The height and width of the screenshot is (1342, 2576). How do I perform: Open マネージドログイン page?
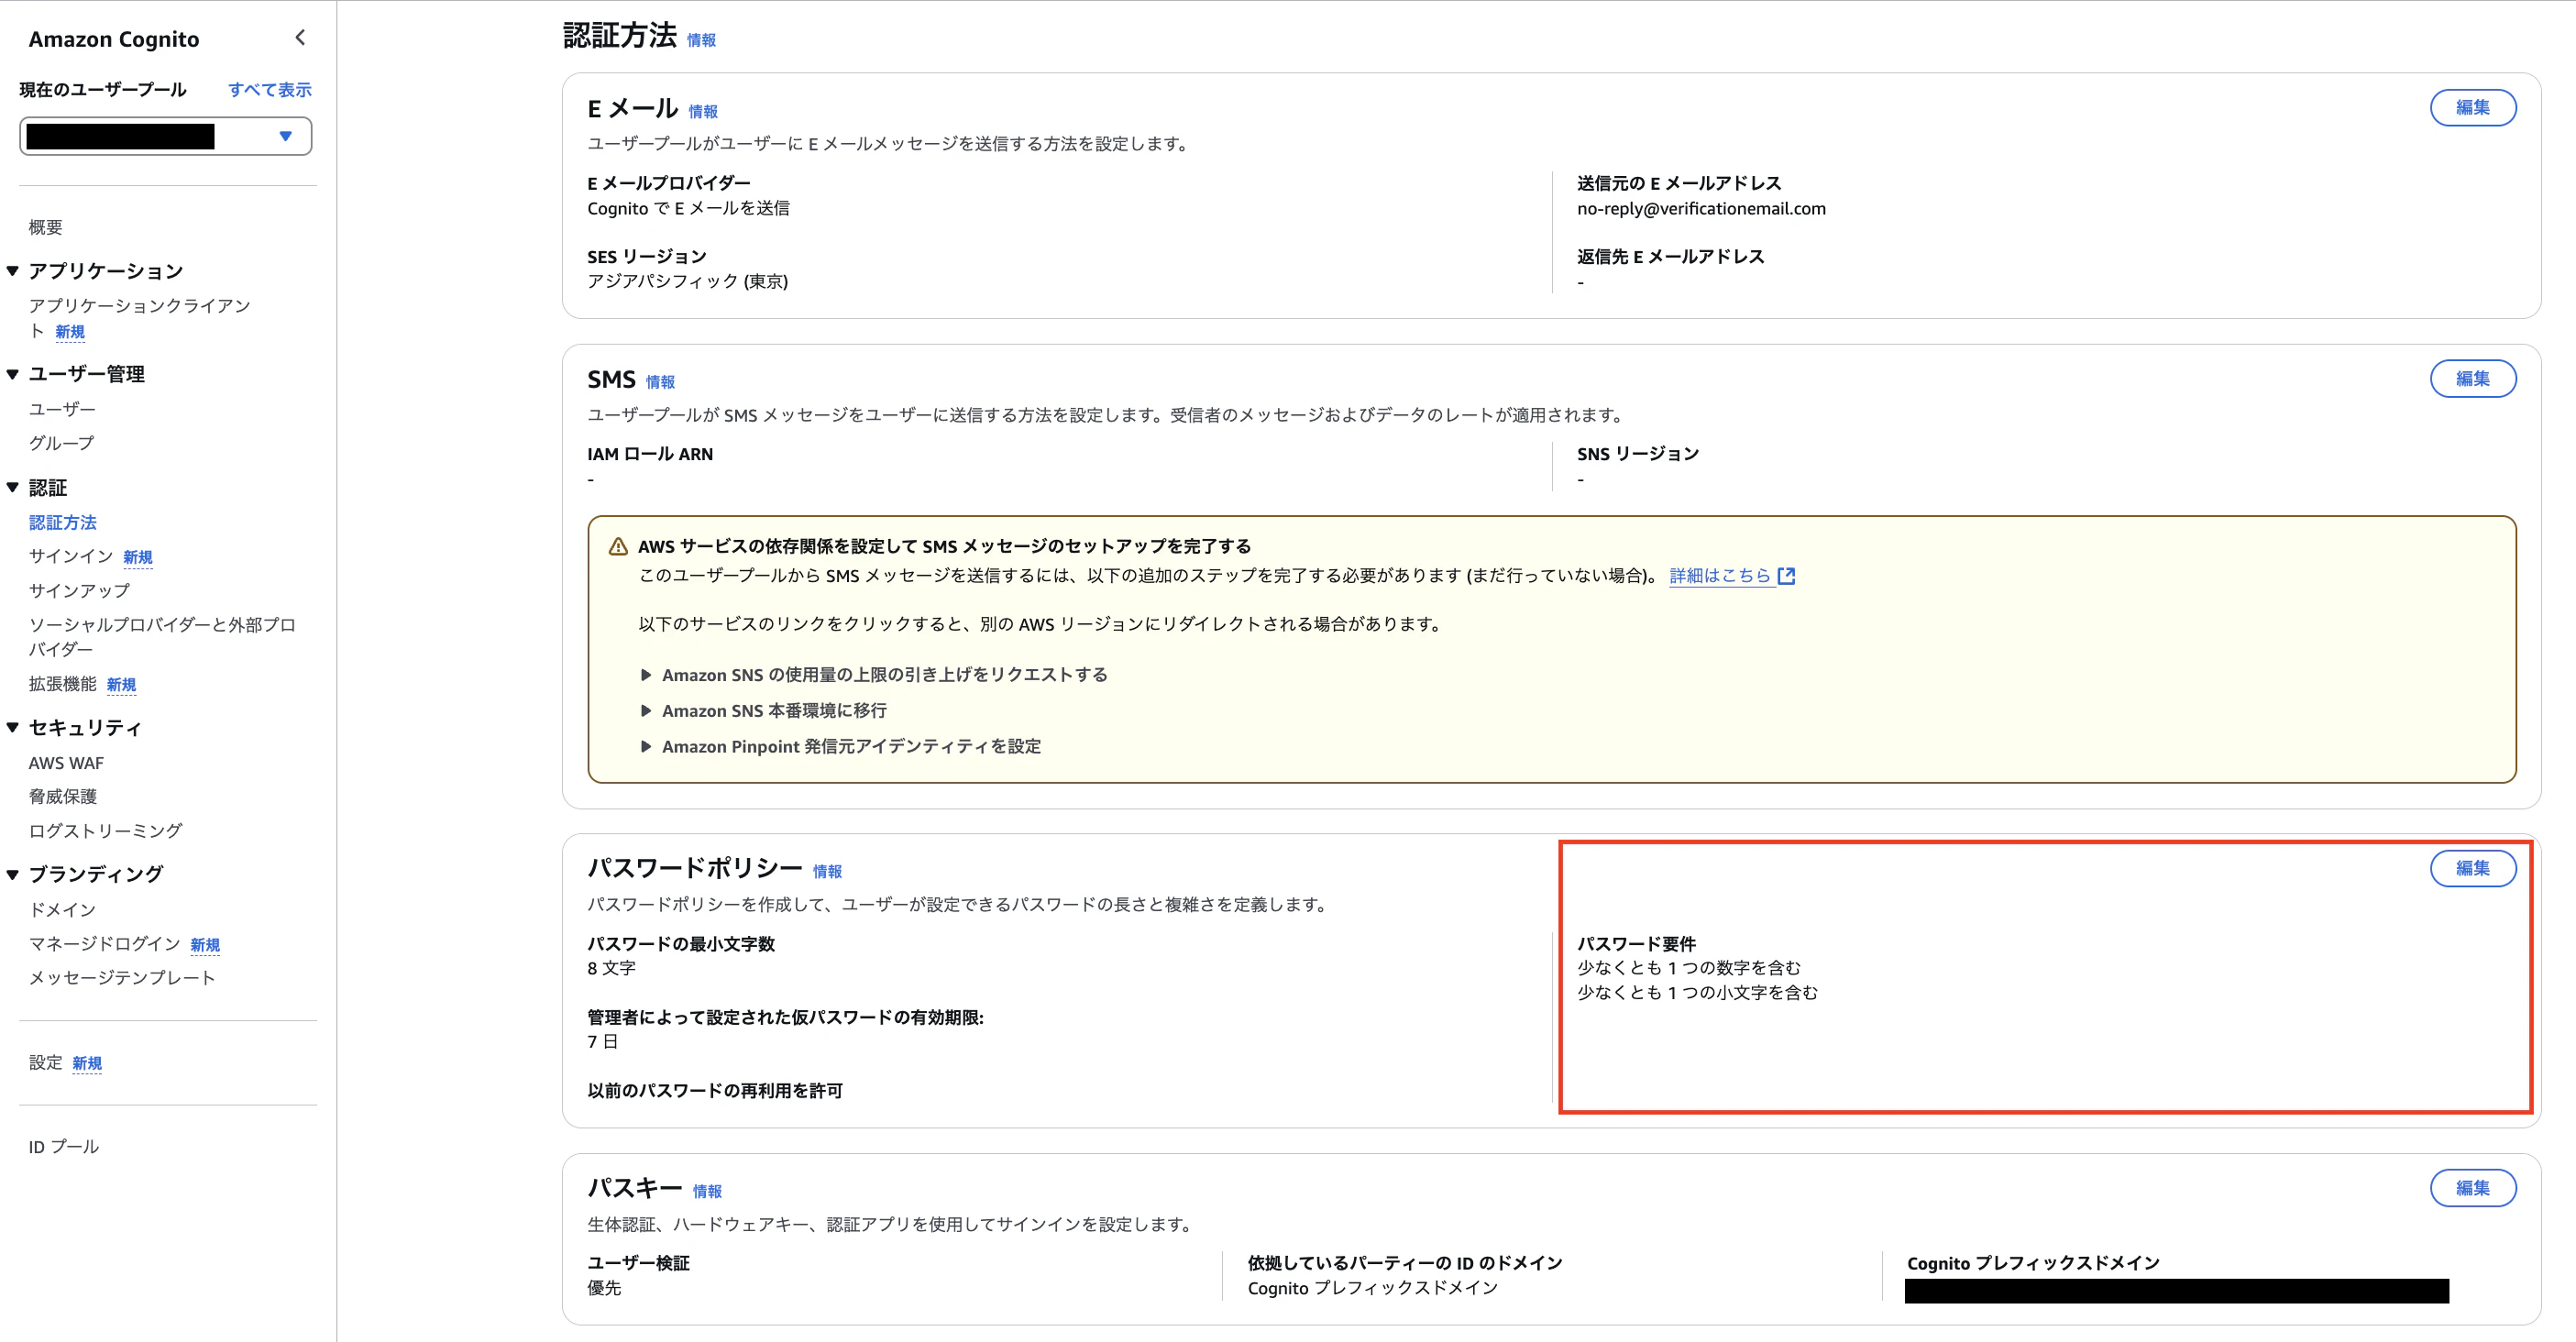coord(104,944)
